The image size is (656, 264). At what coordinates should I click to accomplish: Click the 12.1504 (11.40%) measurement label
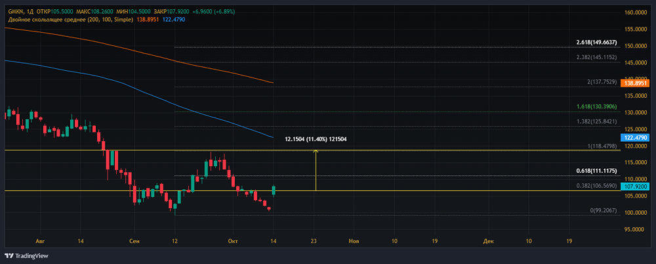(x=316, y=139)
